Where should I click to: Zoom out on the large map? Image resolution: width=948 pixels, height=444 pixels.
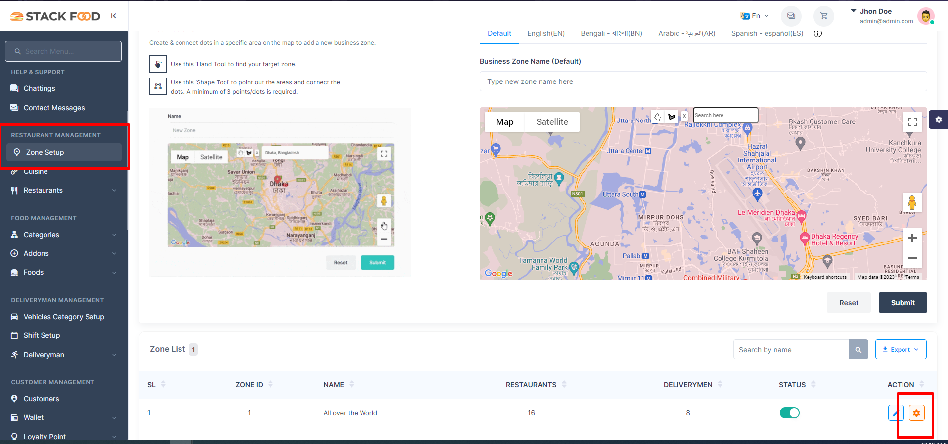912,258
